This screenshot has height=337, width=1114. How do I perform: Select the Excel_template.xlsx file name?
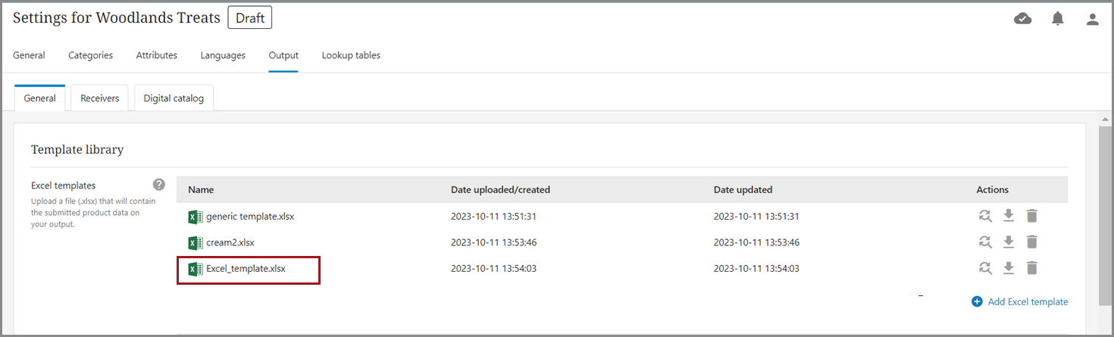246,268
